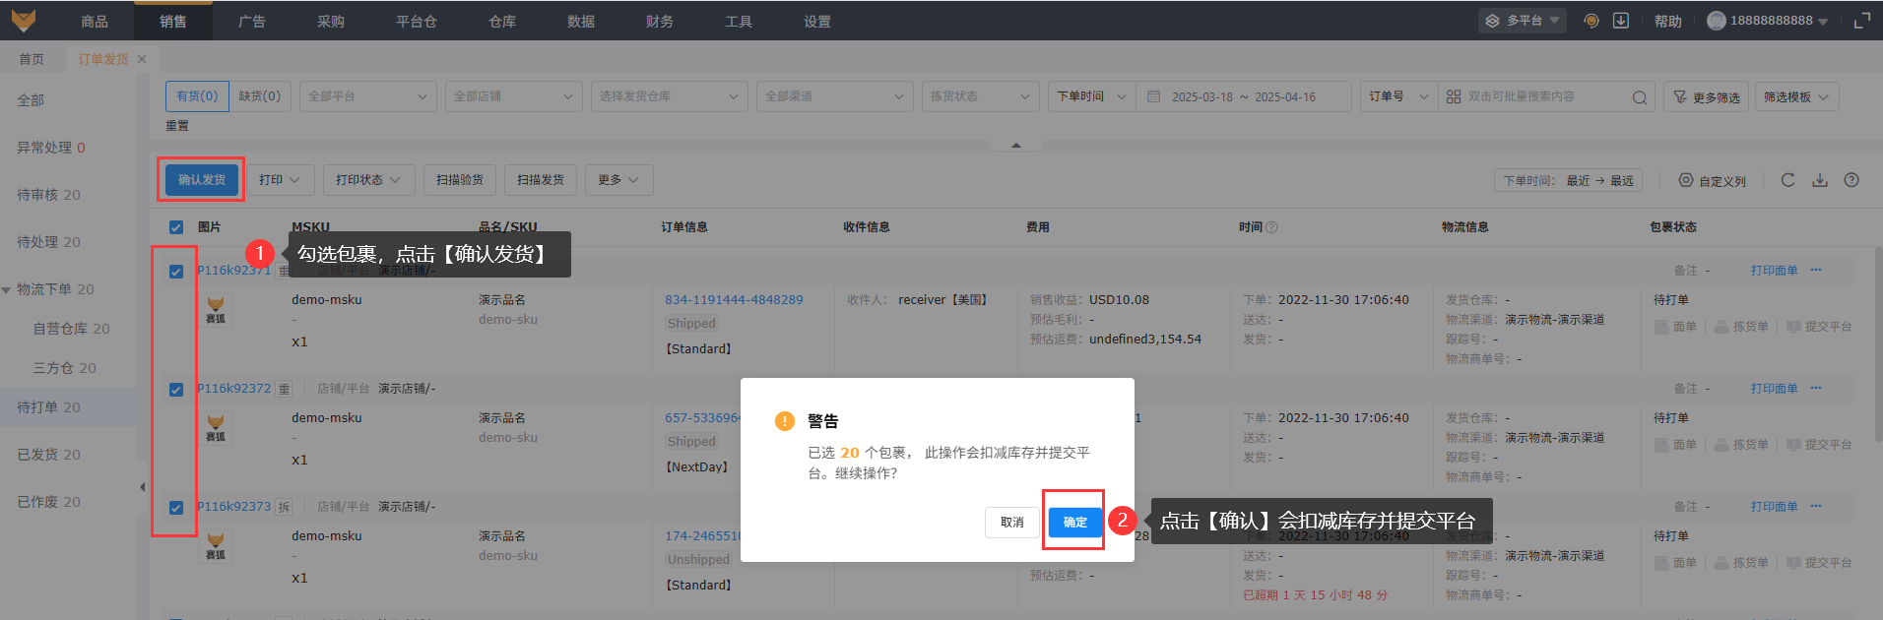Open the 多平台 selector

[x=1523, y=21]
